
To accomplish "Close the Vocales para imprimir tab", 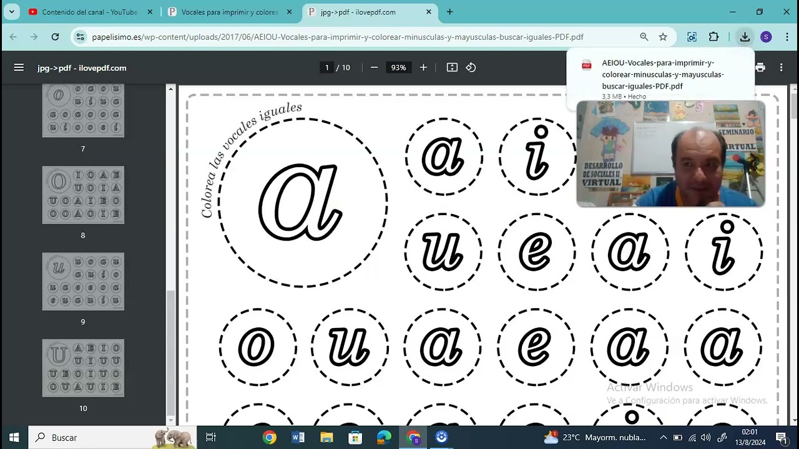I will (x=290, y=12).
